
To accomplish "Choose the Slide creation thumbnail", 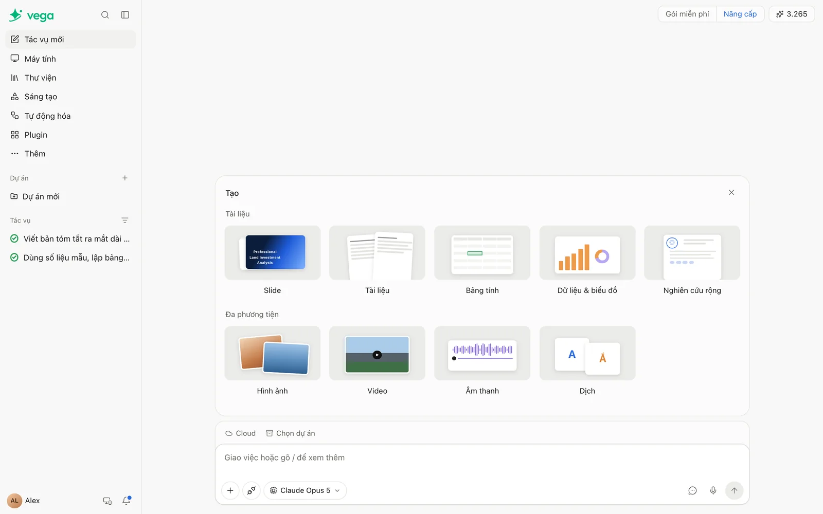I will click(273, 253).
